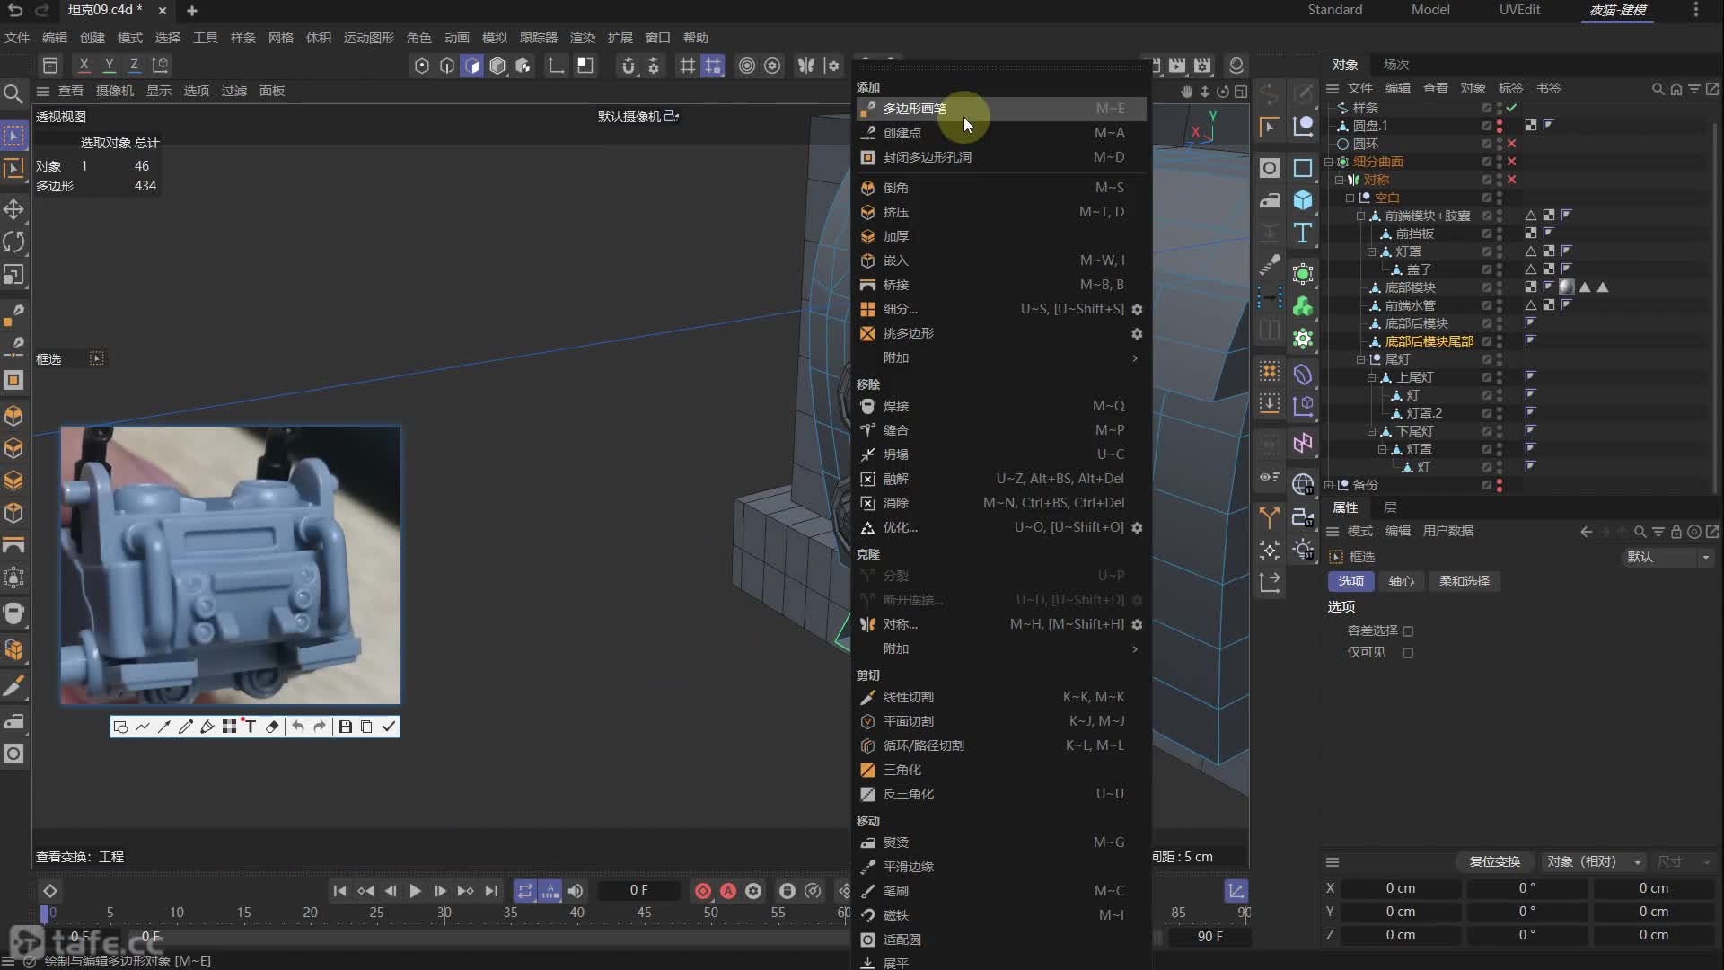Select the 前端水管 object in tree
Image resolution: width=1724 pixels, height=970 pixels.
(x=1410, y=305)
